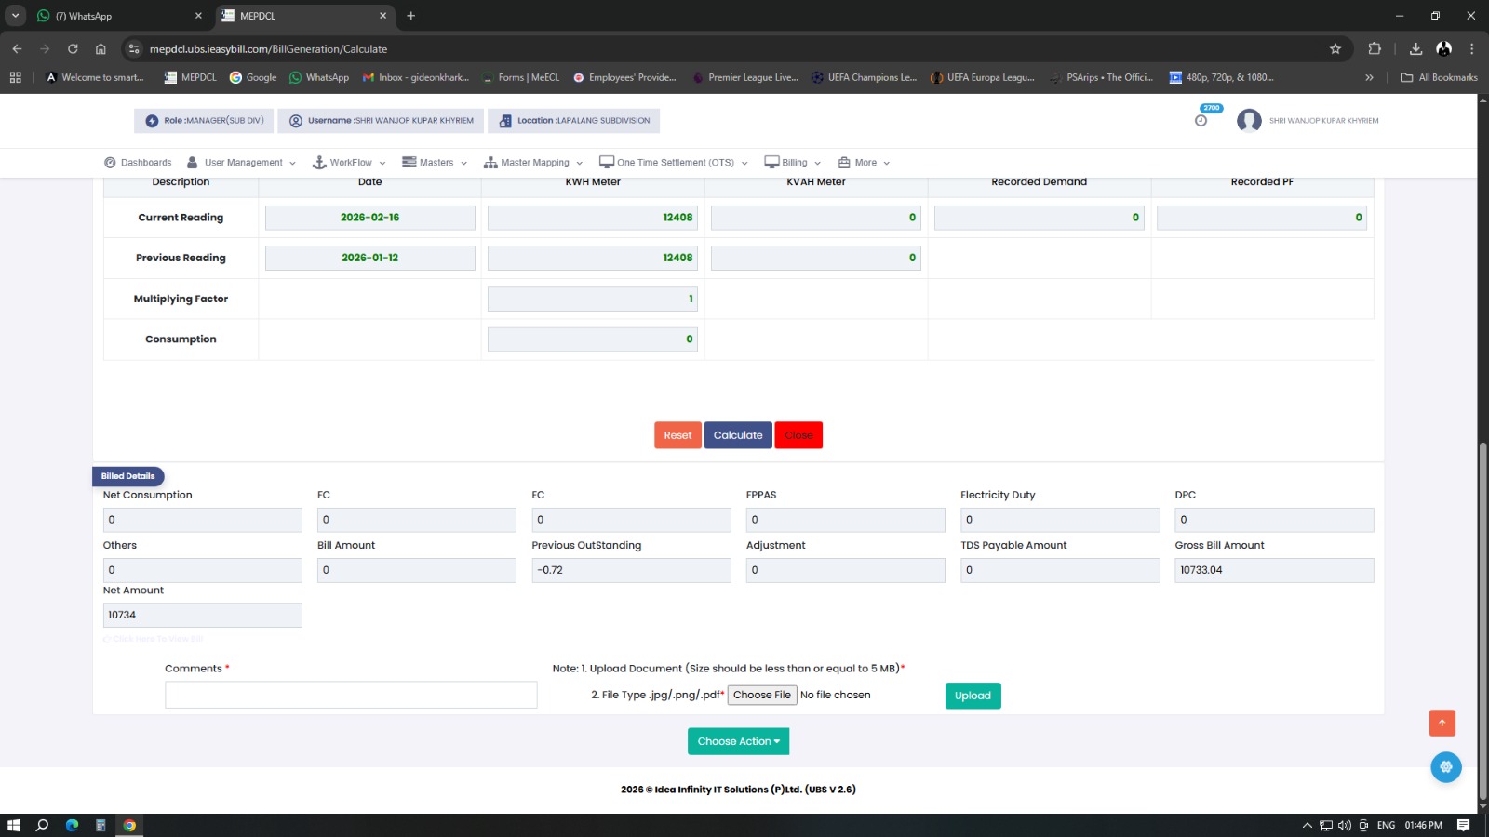Bookmark this page with the star icon

(x=1335, y=49)
